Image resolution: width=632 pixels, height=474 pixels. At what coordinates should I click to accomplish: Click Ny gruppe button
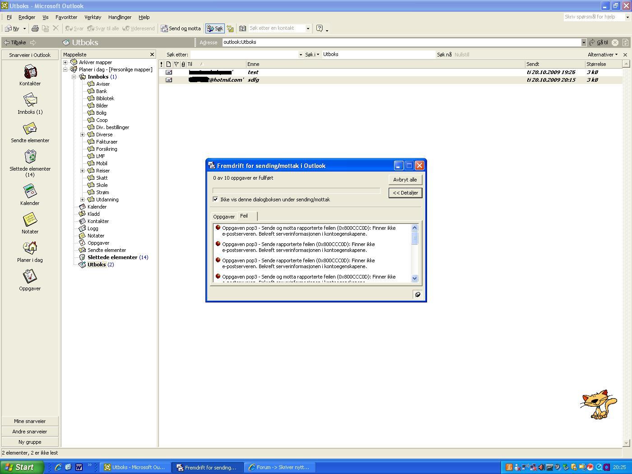point(30,442)
